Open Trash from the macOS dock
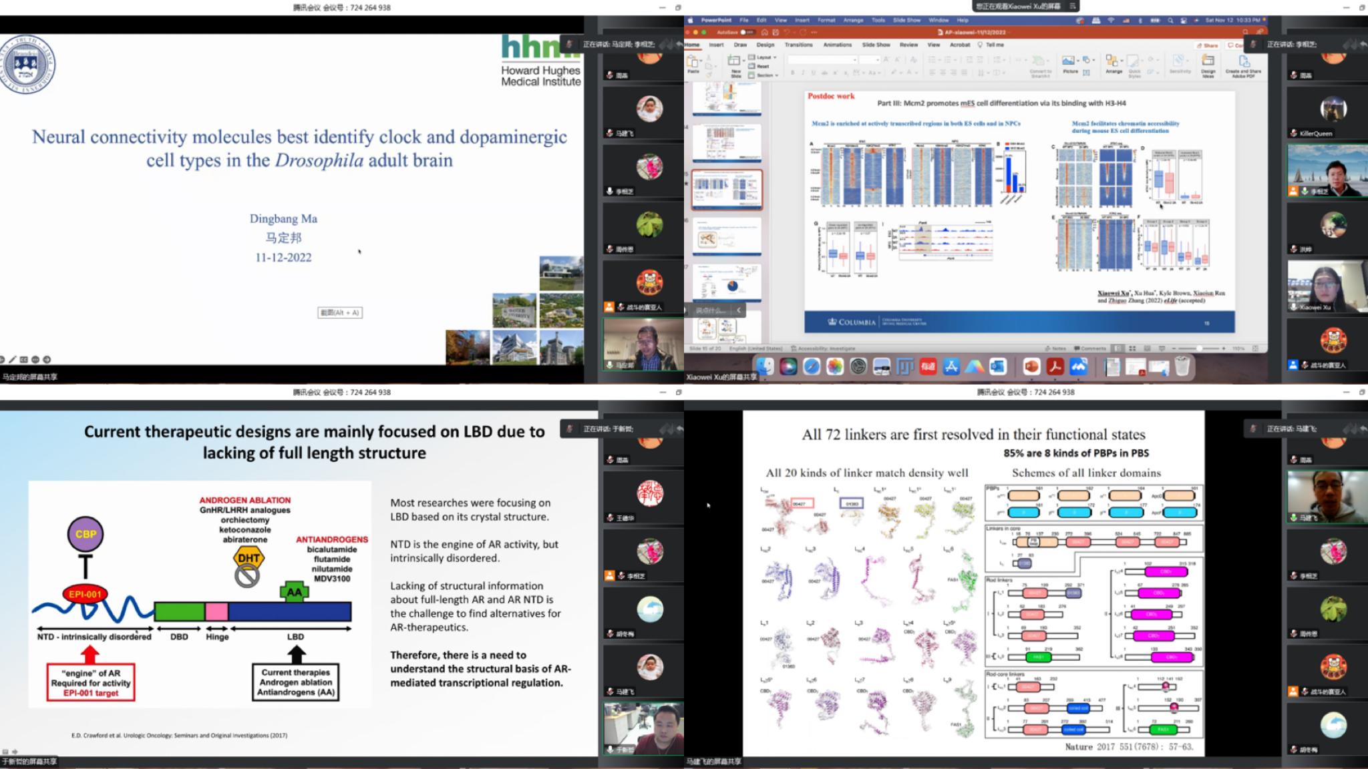This screenshot has height=769, width=1368. (x=1182, y=366)
